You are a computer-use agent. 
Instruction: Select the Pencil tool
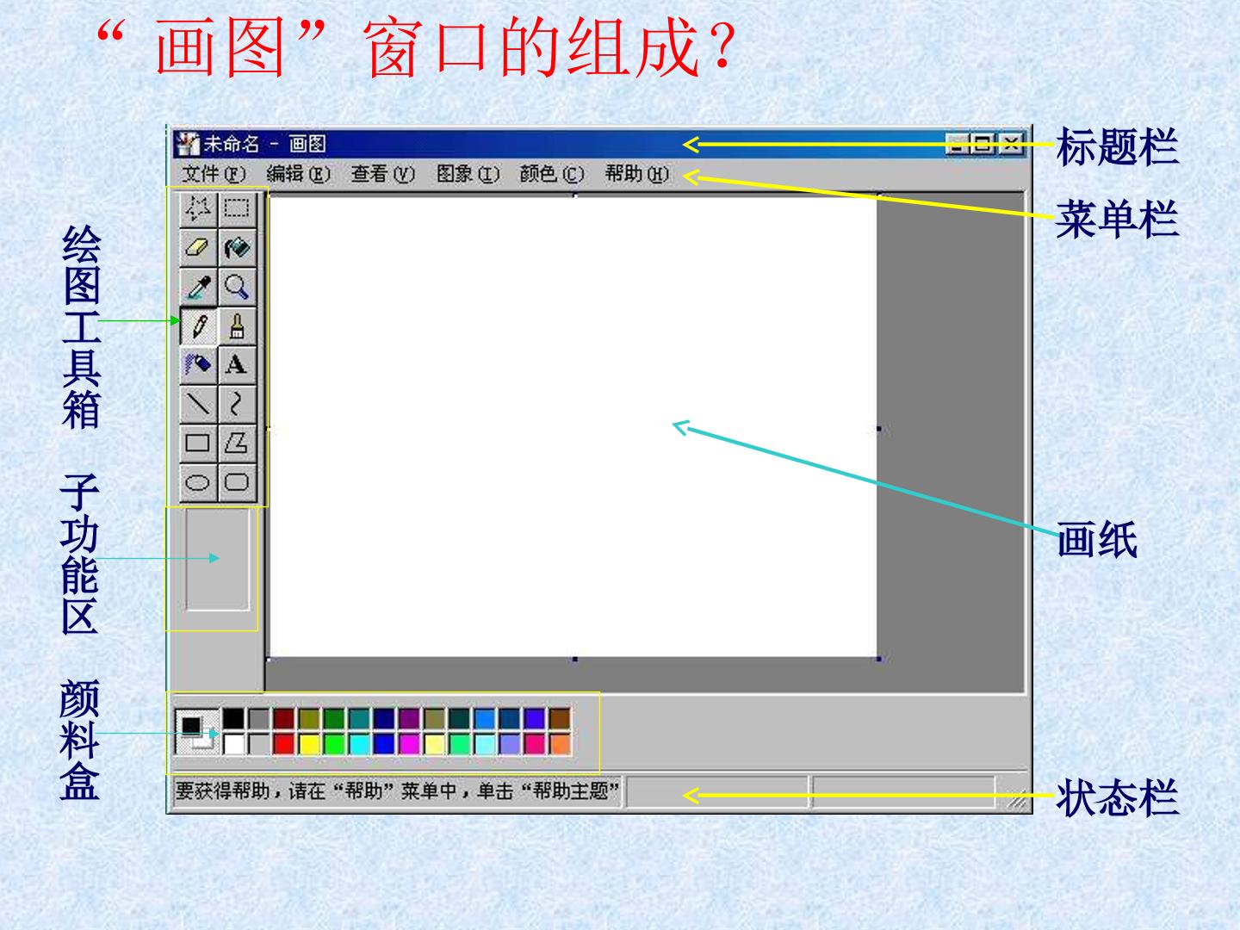tap(198, 325)
